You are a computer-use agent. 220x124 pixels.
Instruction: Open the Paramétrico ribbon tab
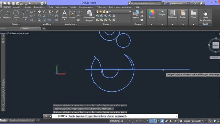coord(40,7)
